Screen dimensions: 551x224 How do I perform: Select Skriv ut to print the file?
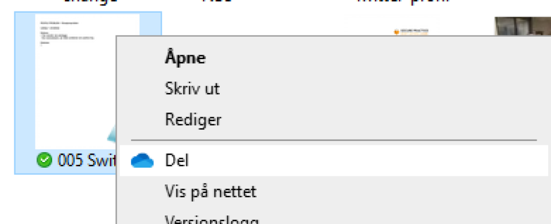pos(192,88)
